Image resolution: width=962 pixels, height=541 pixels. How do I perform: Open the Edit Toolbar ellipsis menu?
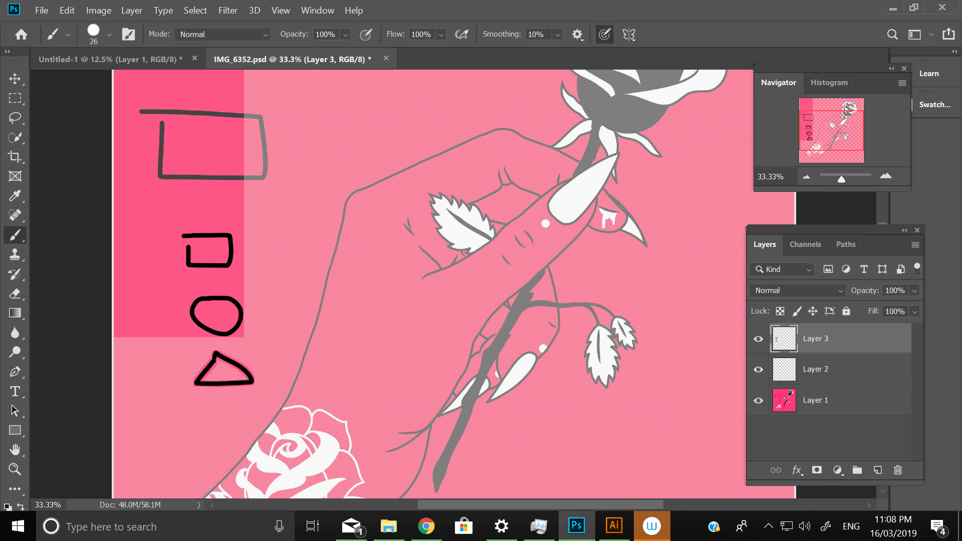click(15, 488)
